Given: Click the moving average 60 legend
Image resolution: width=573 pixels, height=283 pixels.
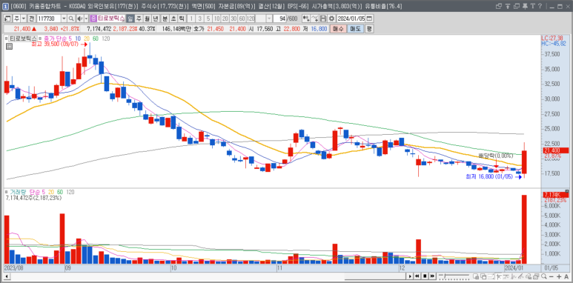Looking at the screenshot, I should pos(95,39).
